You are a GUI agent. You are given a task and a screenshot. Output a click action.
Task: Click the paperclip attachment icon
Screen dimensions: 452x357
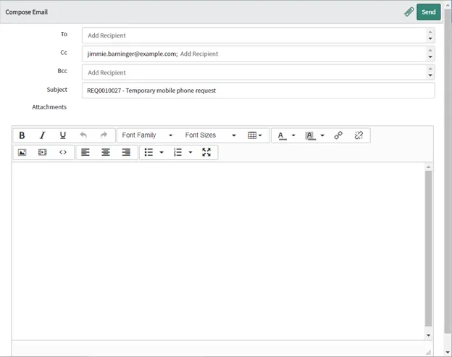pos(409,12)
